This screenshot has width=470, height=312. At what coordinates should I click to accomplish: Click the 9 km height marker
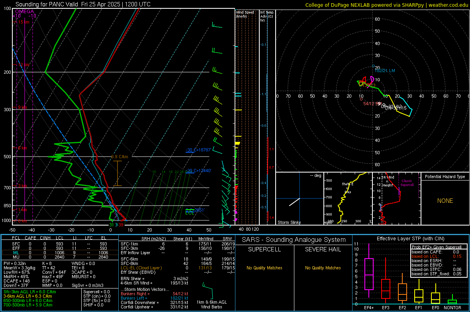coord(22,107)
